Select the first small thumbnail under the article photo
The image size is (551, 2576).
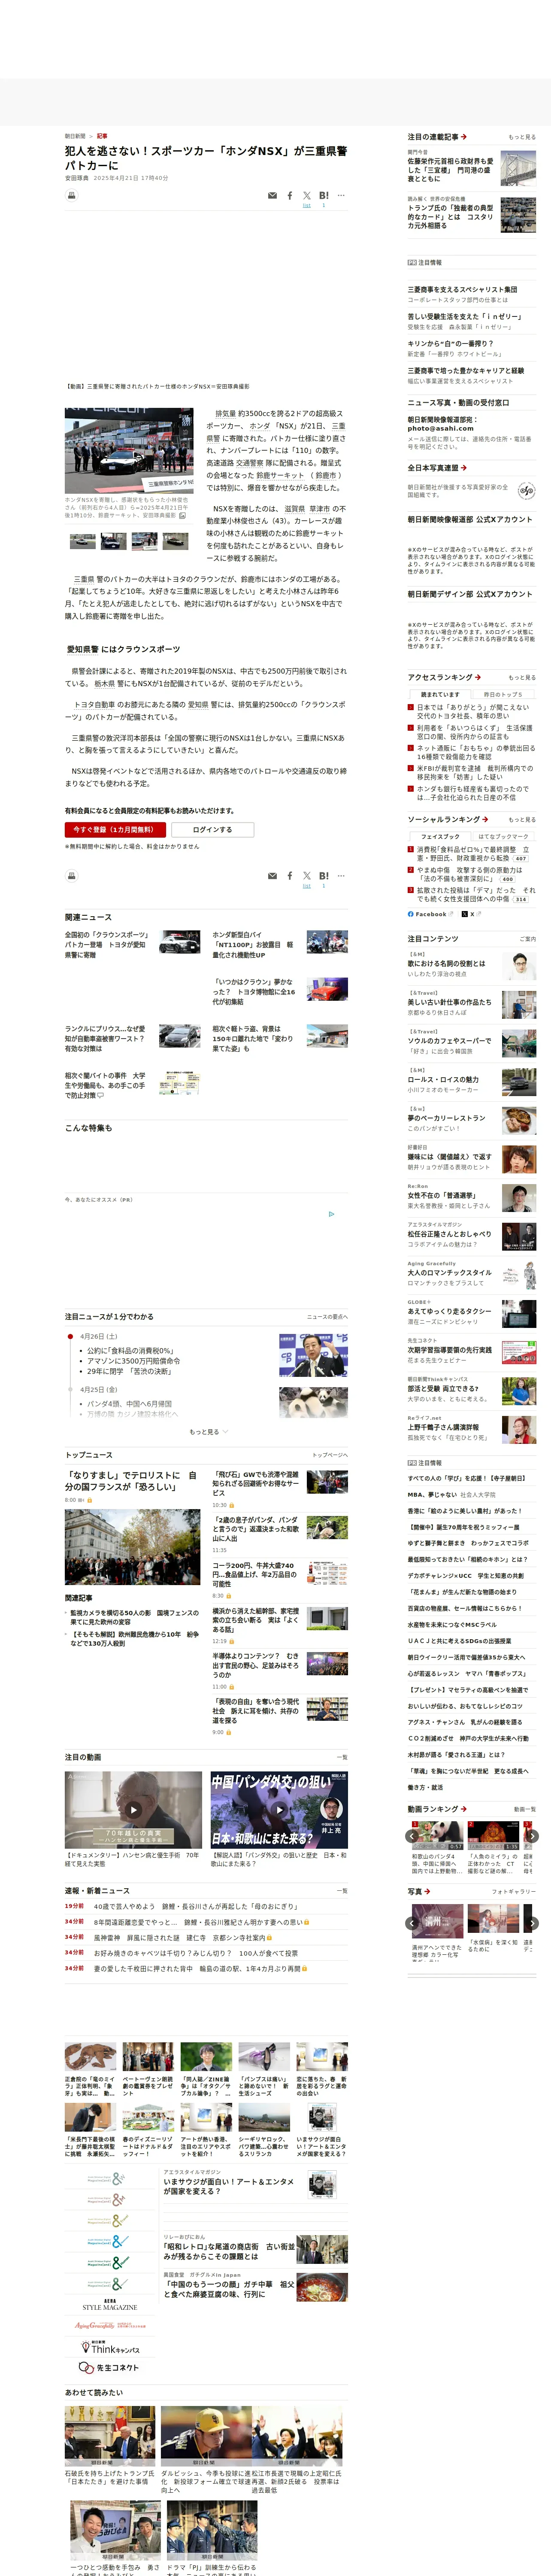coord(82,541)
